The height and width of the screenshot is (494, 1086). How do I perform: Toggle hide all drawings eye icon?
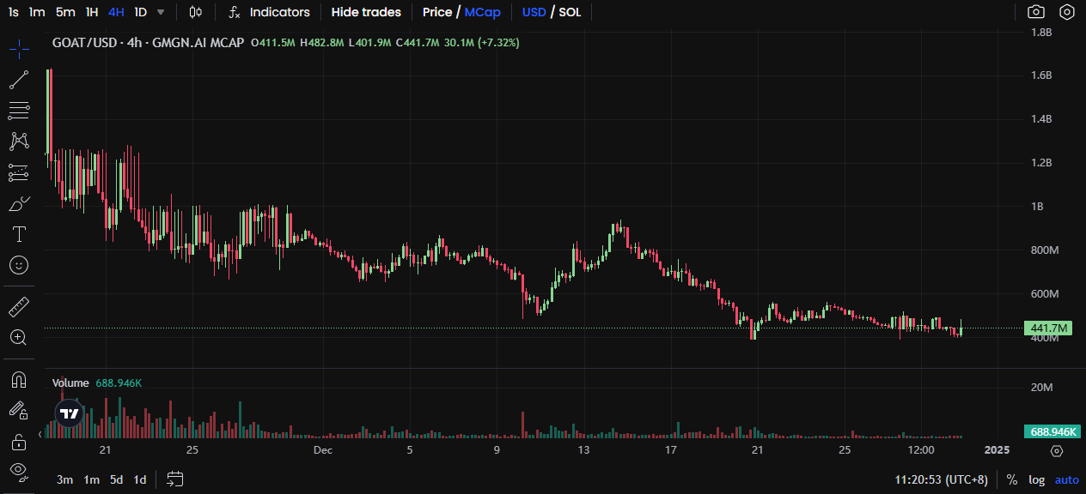coord(19,470)
